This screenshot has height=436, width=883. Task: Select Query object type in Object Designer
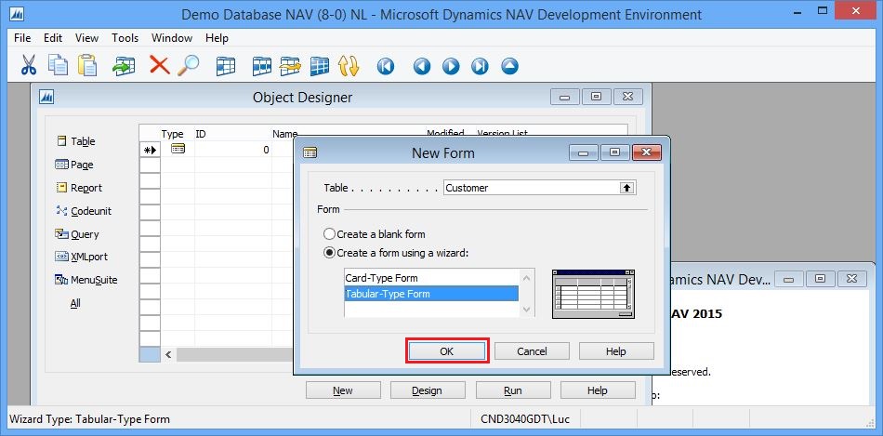pyautogui.click(x=76, y=233)
